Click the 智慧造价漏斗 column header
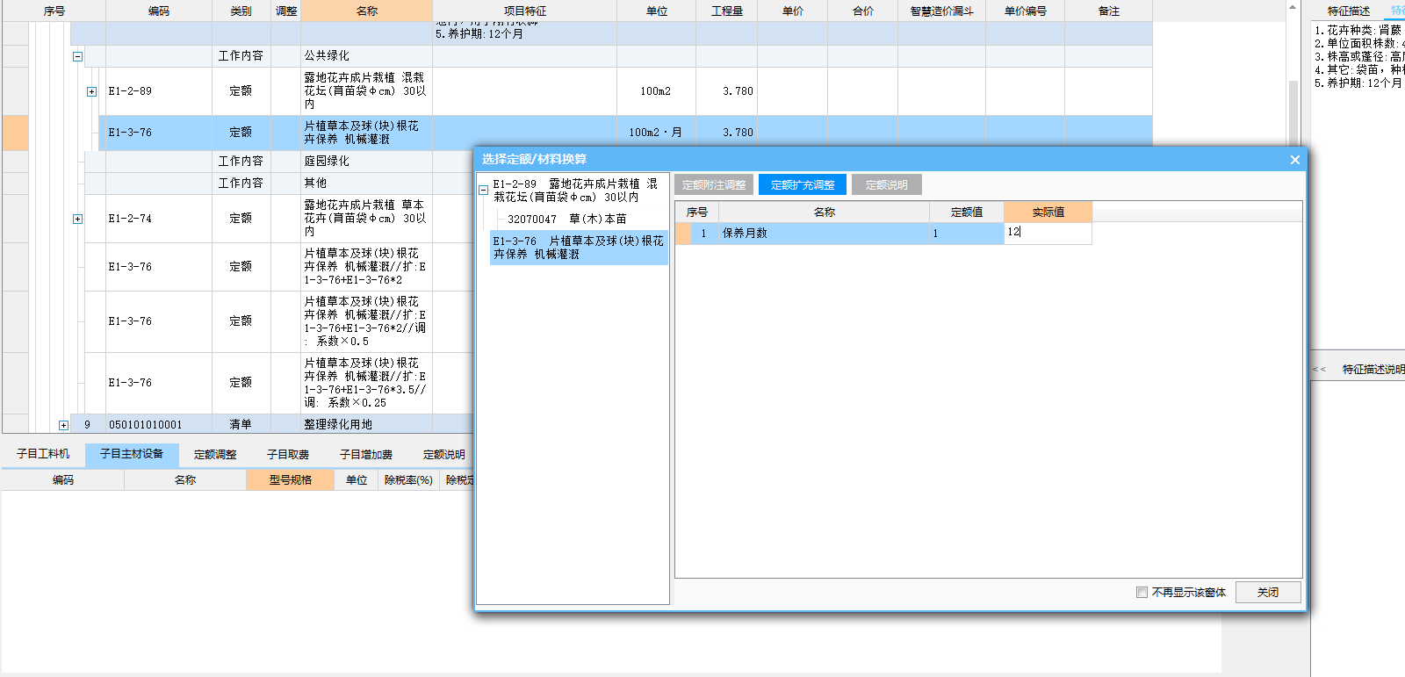Screen dimensions: 1405x677 click(x=941, y=11)
